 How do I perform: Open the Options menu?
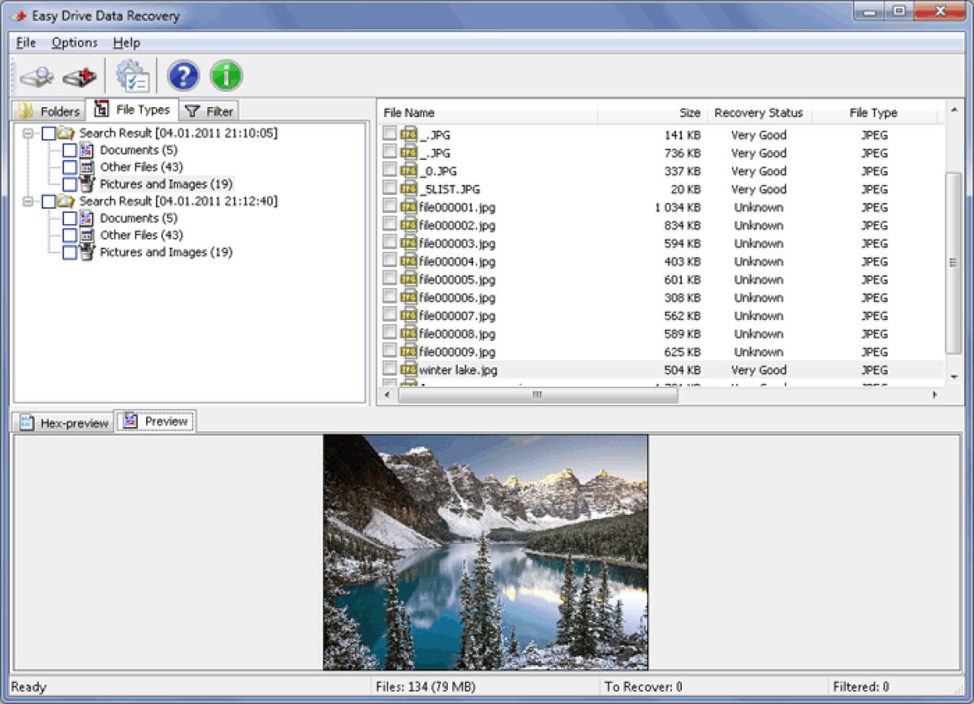(74, 42)
